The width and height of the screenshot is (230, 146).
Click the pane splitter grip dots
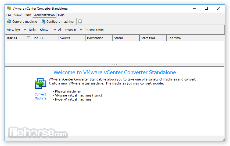click(114, 64)
